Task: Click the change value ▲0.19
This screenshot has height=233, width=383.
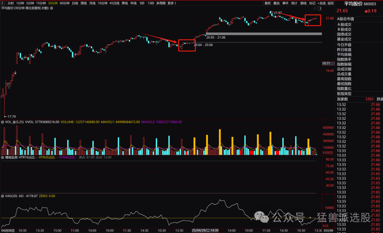Action: coord(370,11)
